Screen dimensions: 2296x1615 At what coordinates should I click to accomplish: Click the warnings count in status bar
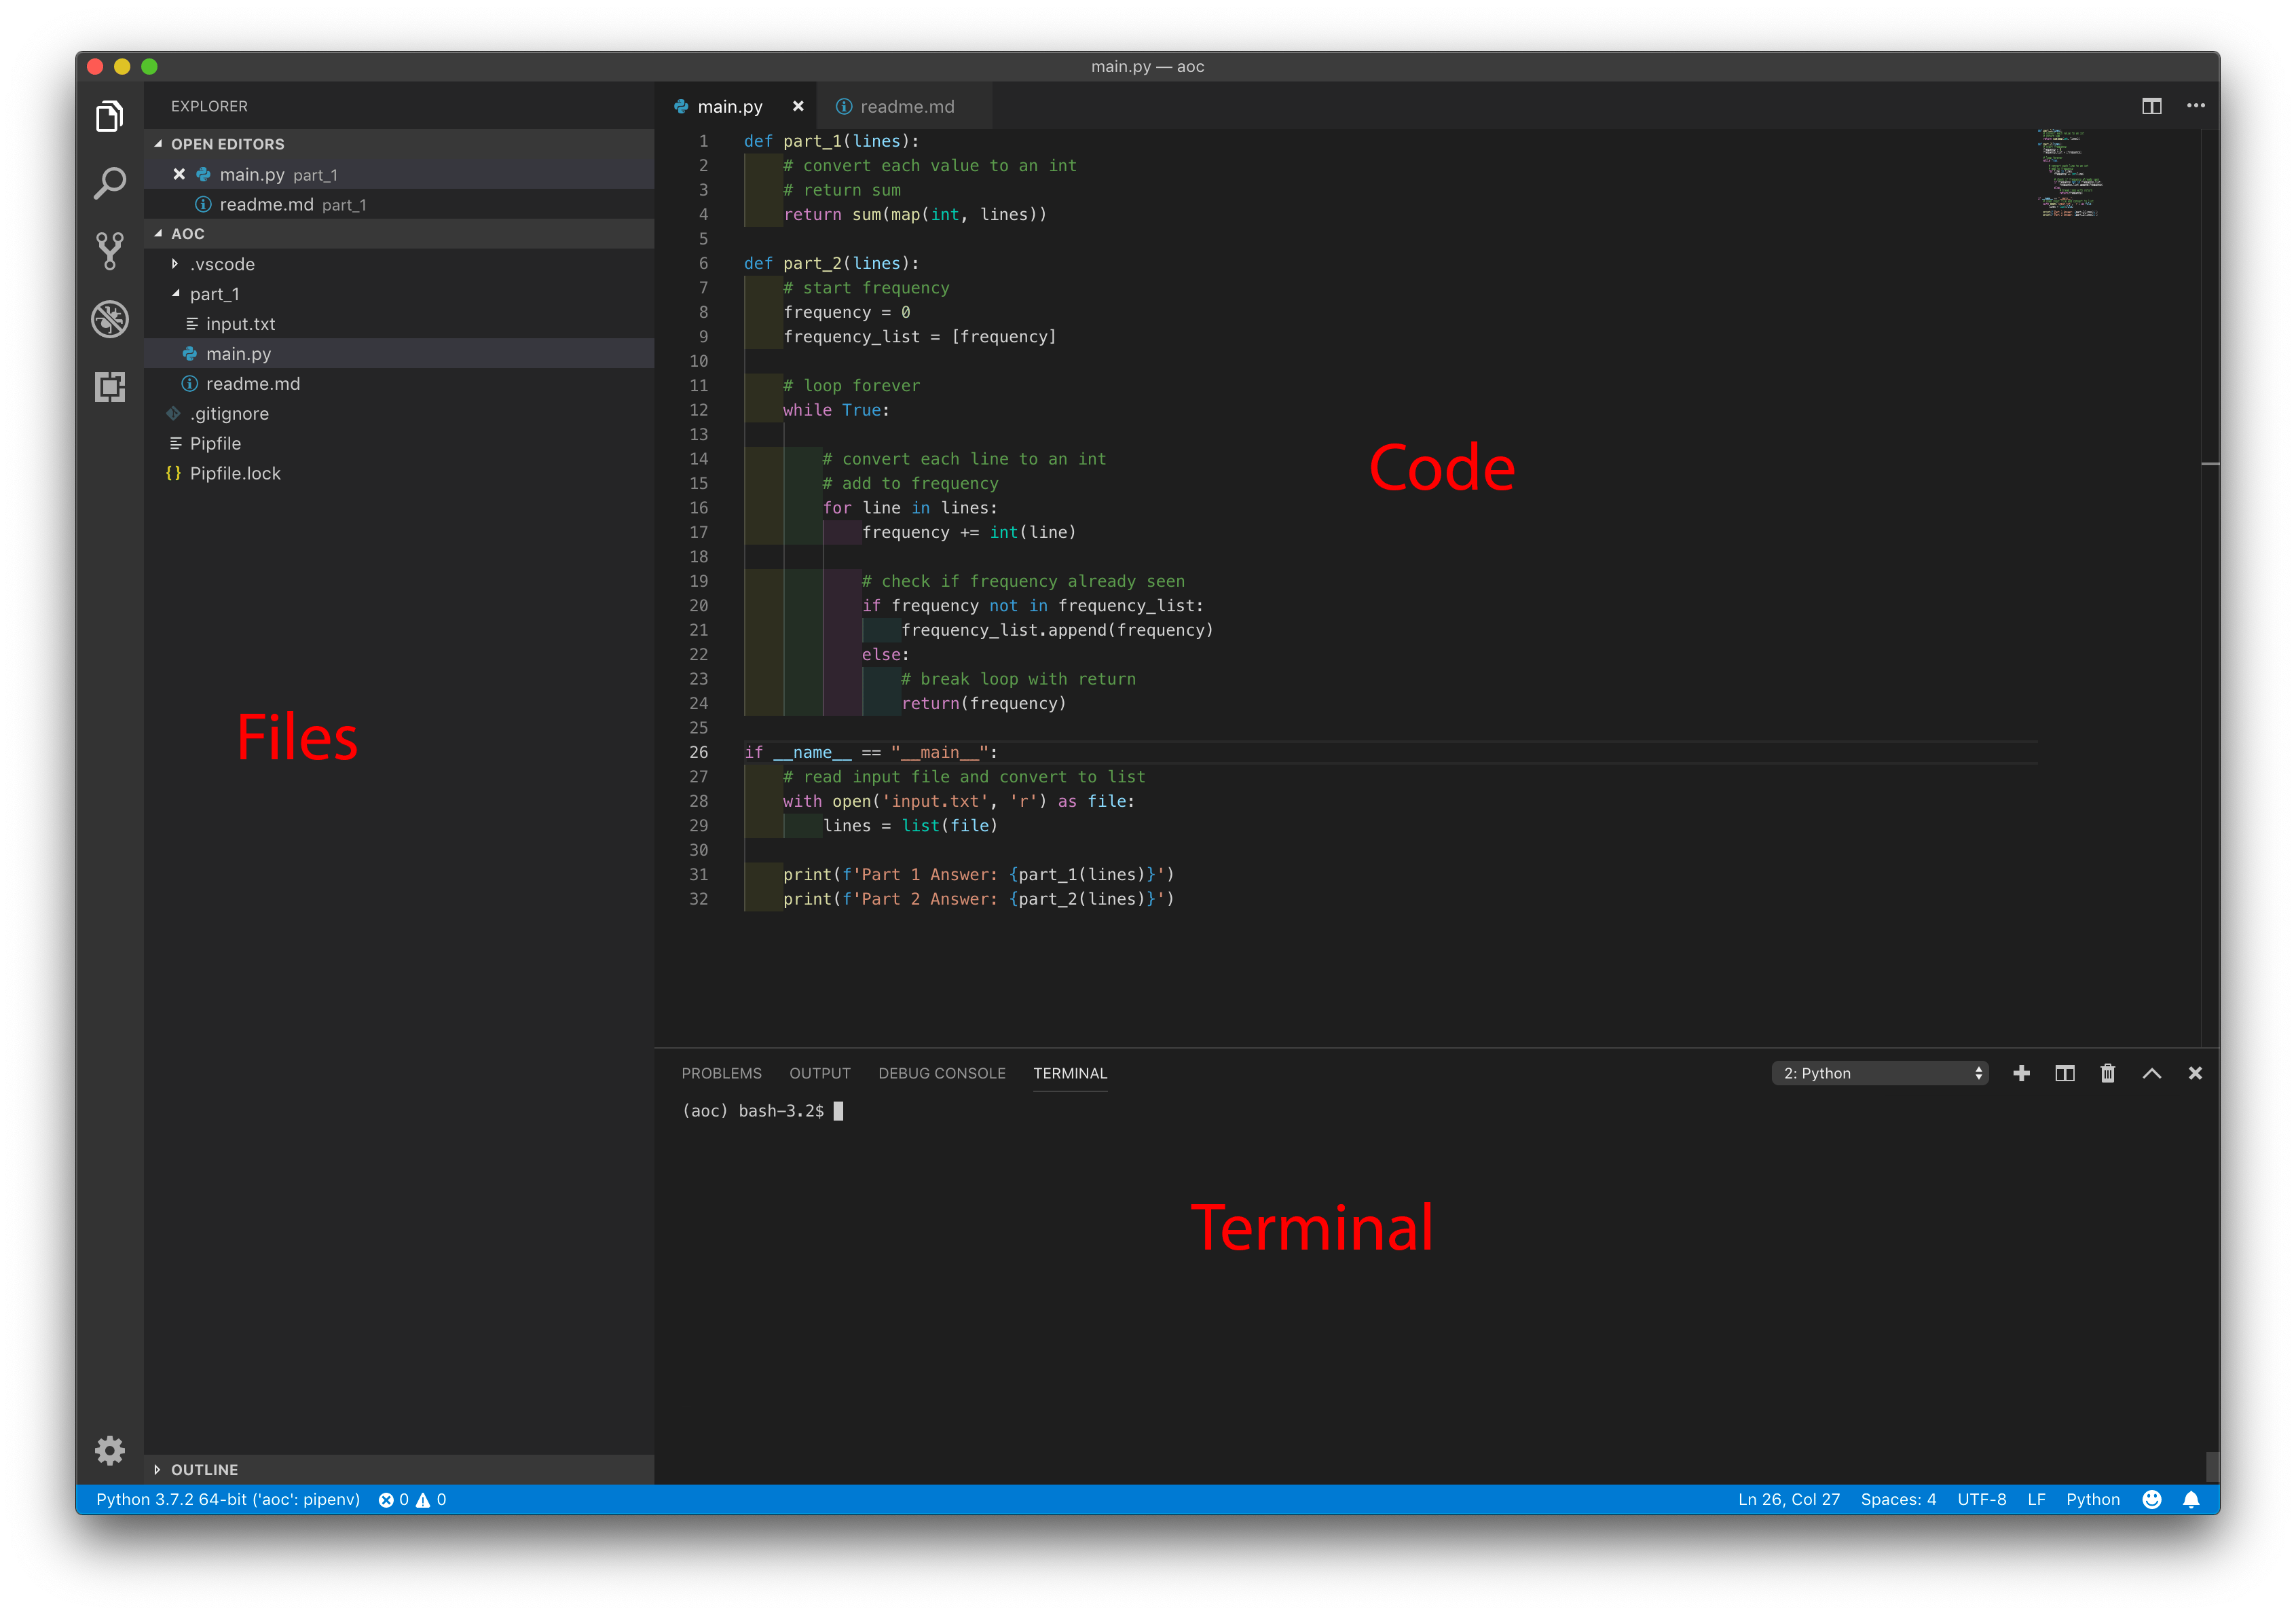tap(431, 1499)
